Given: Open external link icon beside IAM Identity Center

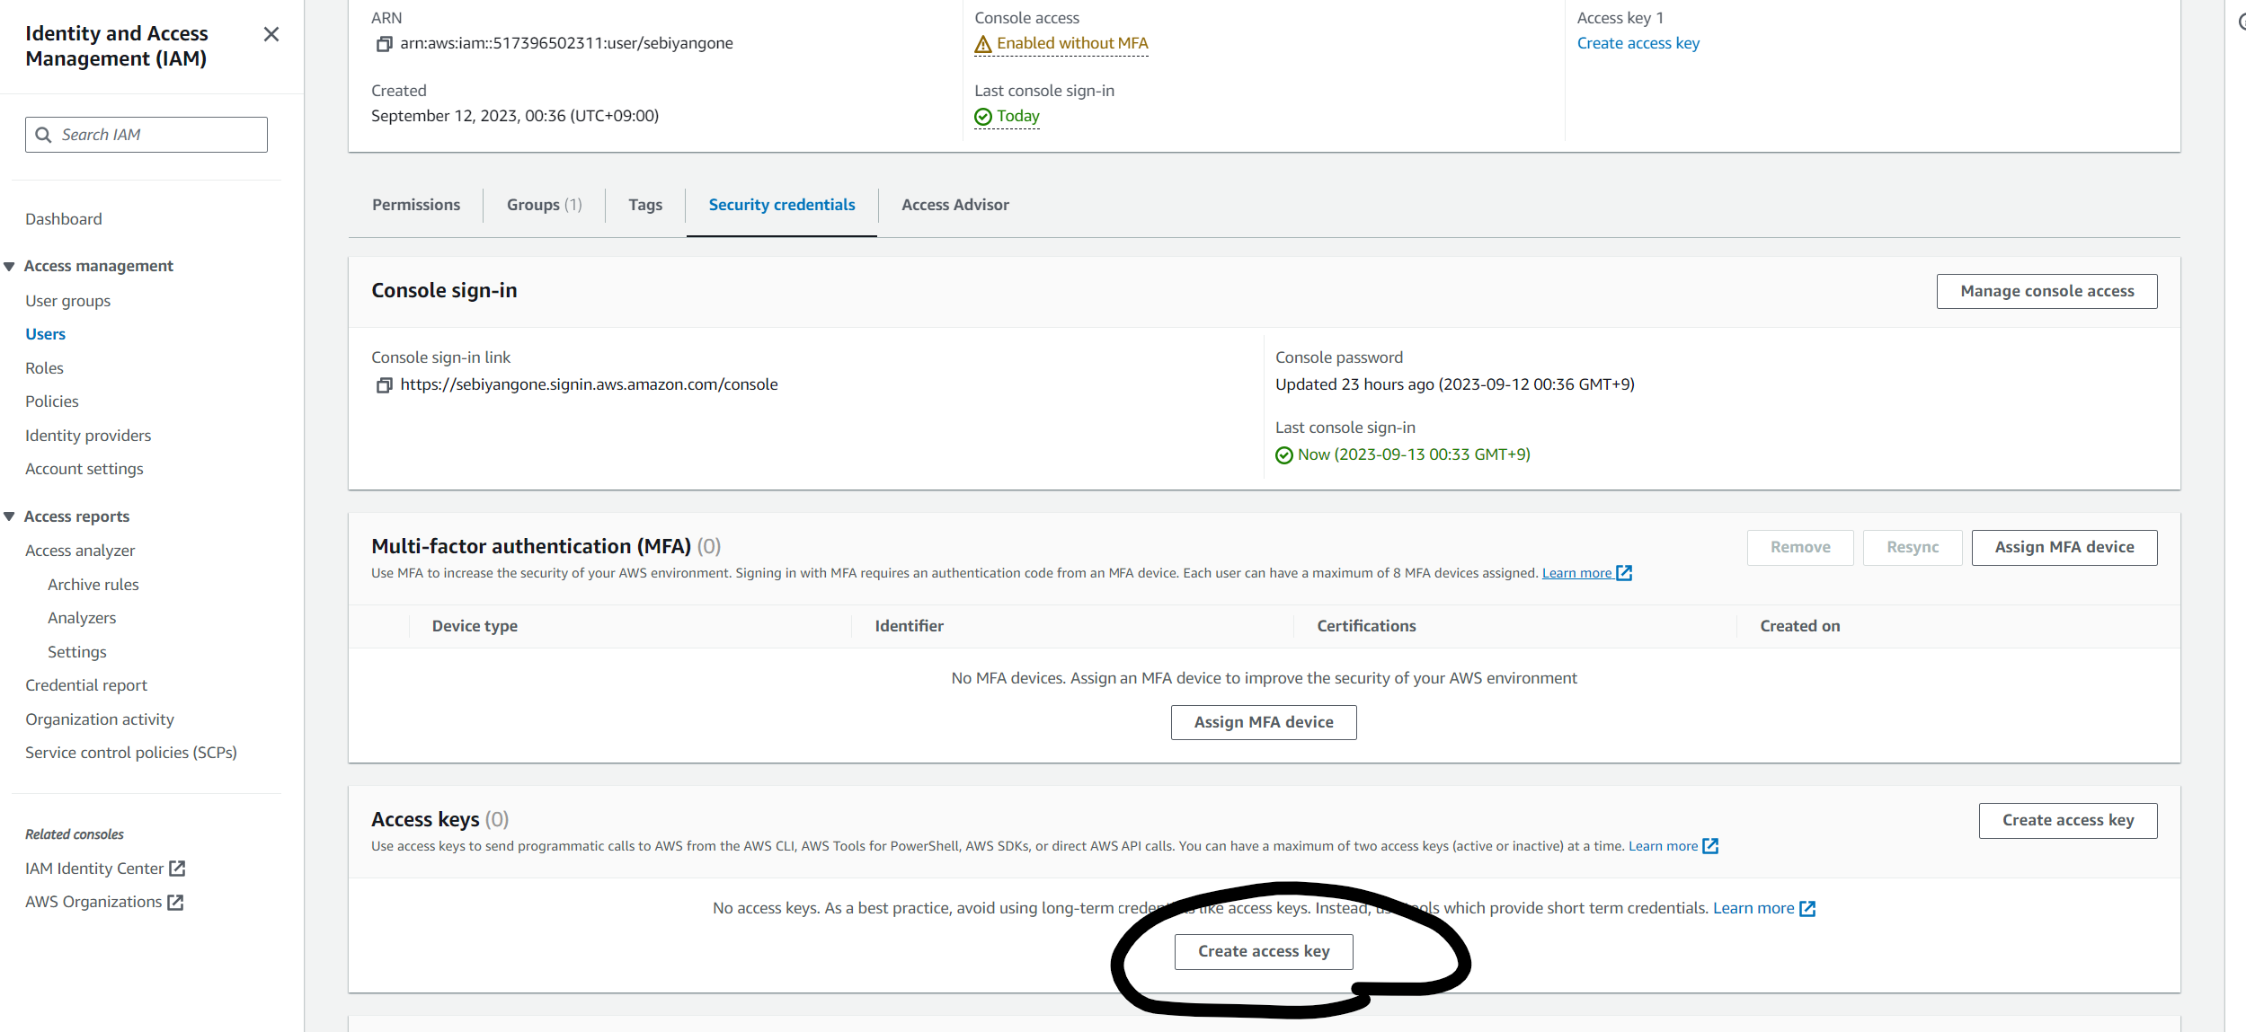Looking at the screenshot, I should tap(177, 869).
